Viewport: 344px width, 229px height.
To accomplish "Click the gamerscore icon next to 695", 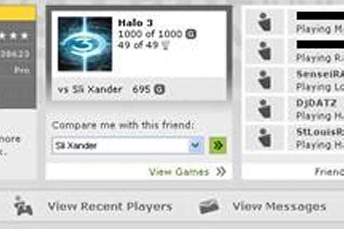I will click(x=159, y=89).
